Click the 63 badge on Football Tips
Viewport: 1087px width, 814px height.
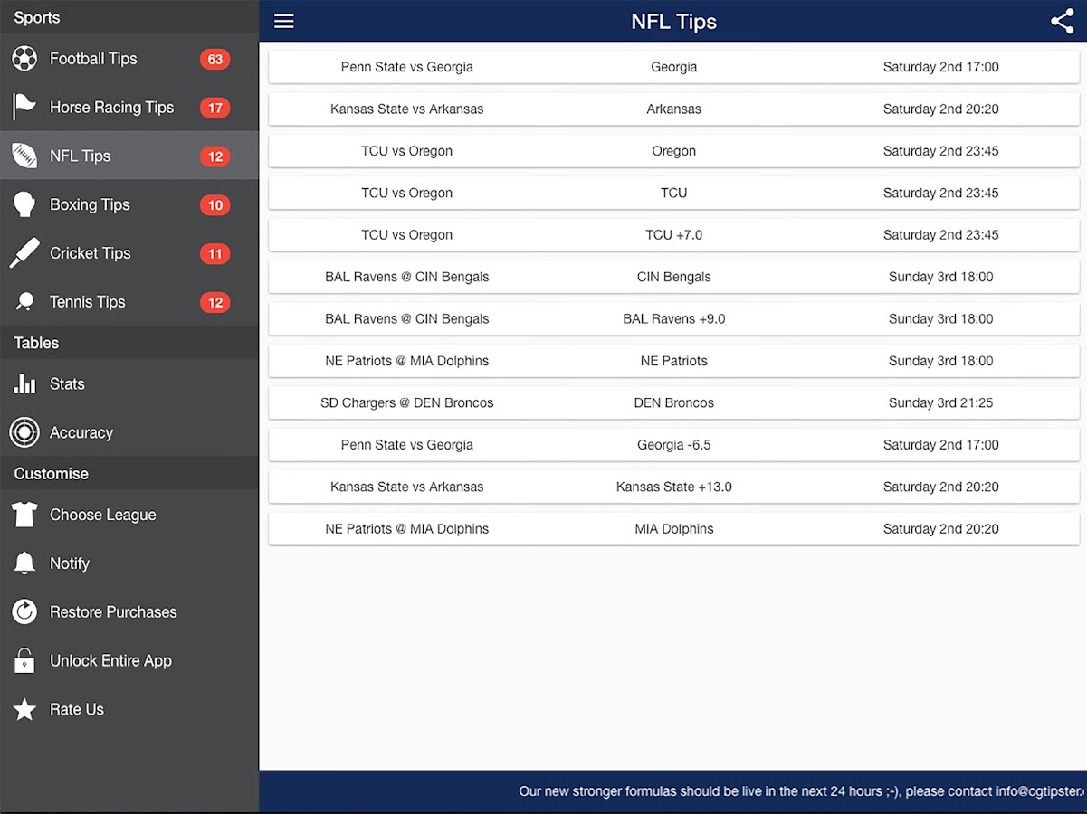point(215,60)
